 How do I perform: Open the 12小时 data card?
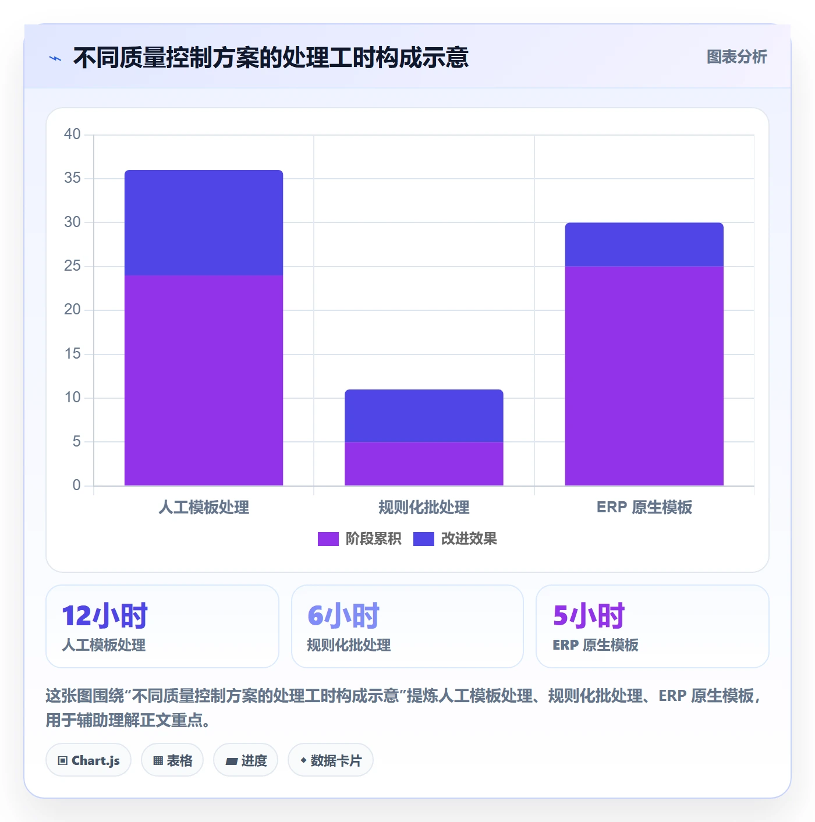(162, 626)
